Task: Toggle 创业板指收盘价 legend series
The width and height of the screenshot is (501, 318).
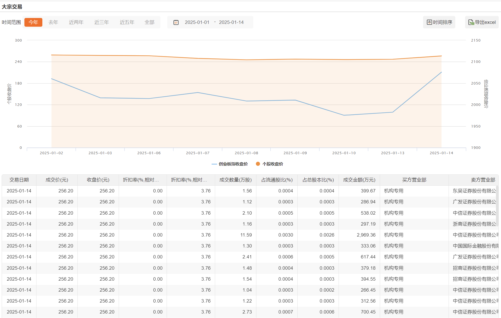Action: coord(230,164)
